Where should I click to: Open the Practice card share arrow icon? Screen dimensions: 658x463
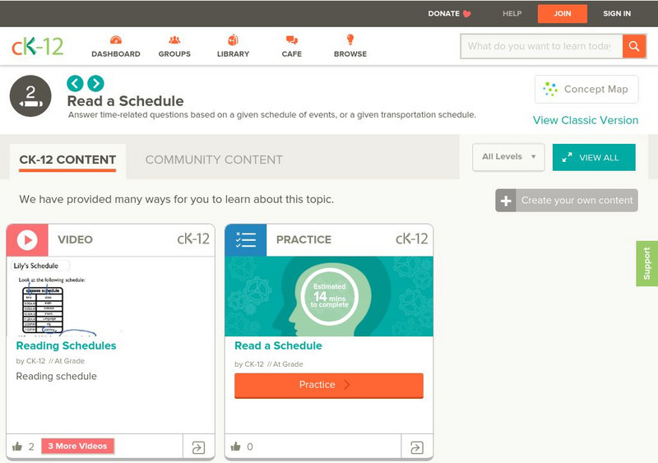click(x=417, y=447)
